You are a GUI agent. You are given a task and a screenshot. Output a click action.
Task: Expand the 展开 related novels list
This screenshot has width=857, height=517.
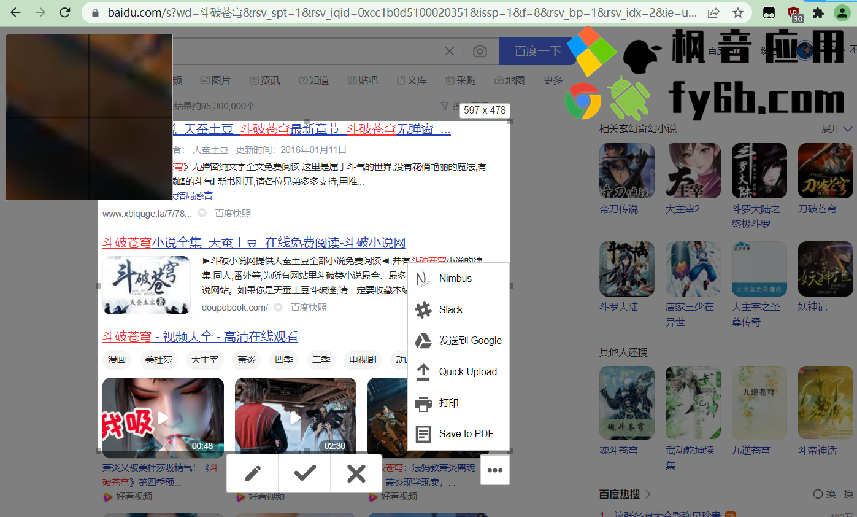pyautogui.click(x=837, y=128)
